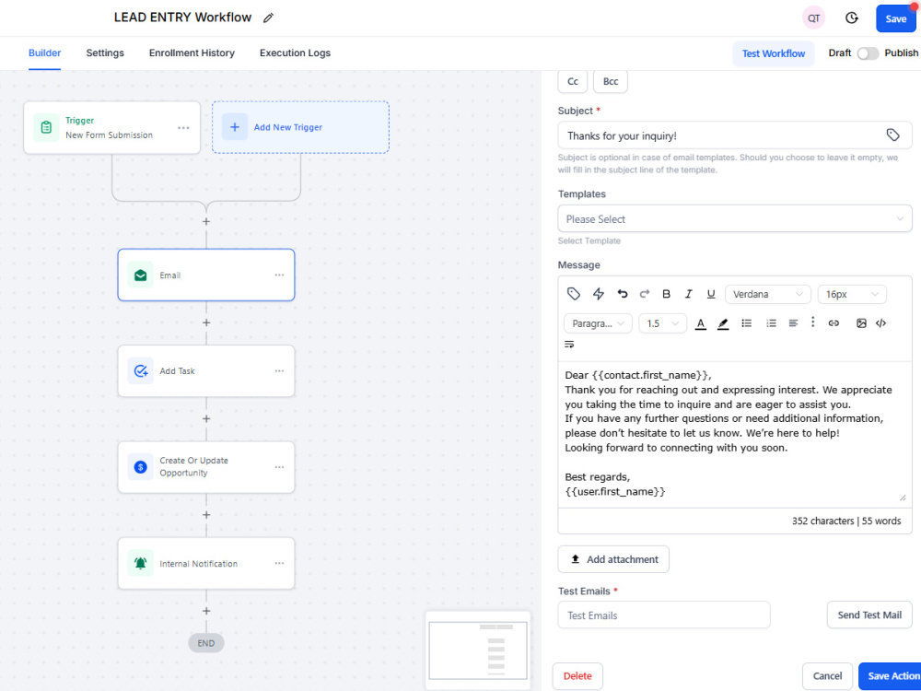Click the top Save button
921x691 pixels.
[896, 18]
